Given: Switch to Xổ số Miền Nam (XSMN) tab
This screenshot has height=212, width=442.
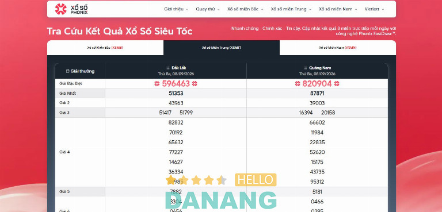Looking at the screenshot, I should point(338,48).
